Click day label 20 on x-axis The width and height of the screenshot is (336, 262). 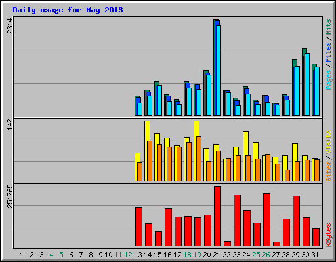[207, 255]
